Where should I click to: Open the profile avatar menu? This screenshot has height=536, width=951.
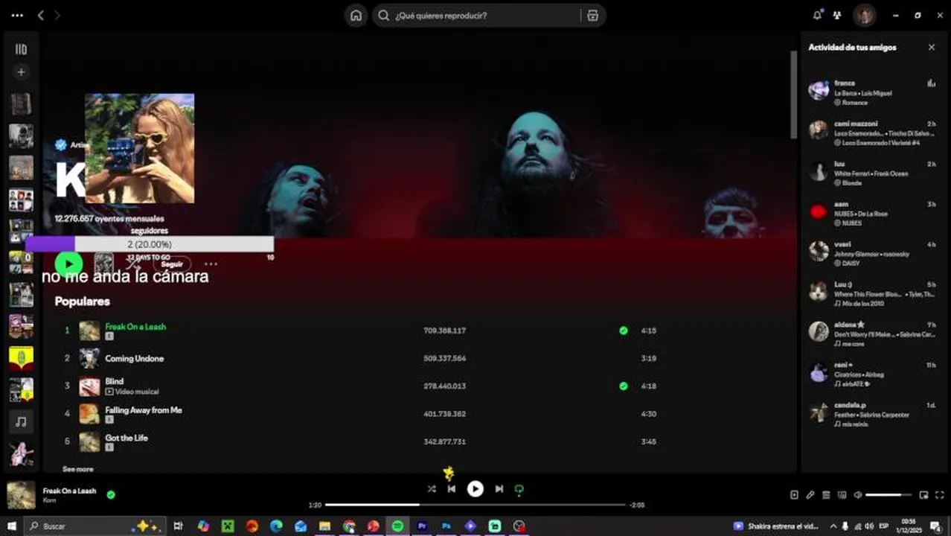point(864,15)
